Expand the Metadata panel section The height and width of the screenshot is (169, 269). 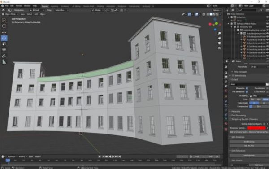pos(236,112)
